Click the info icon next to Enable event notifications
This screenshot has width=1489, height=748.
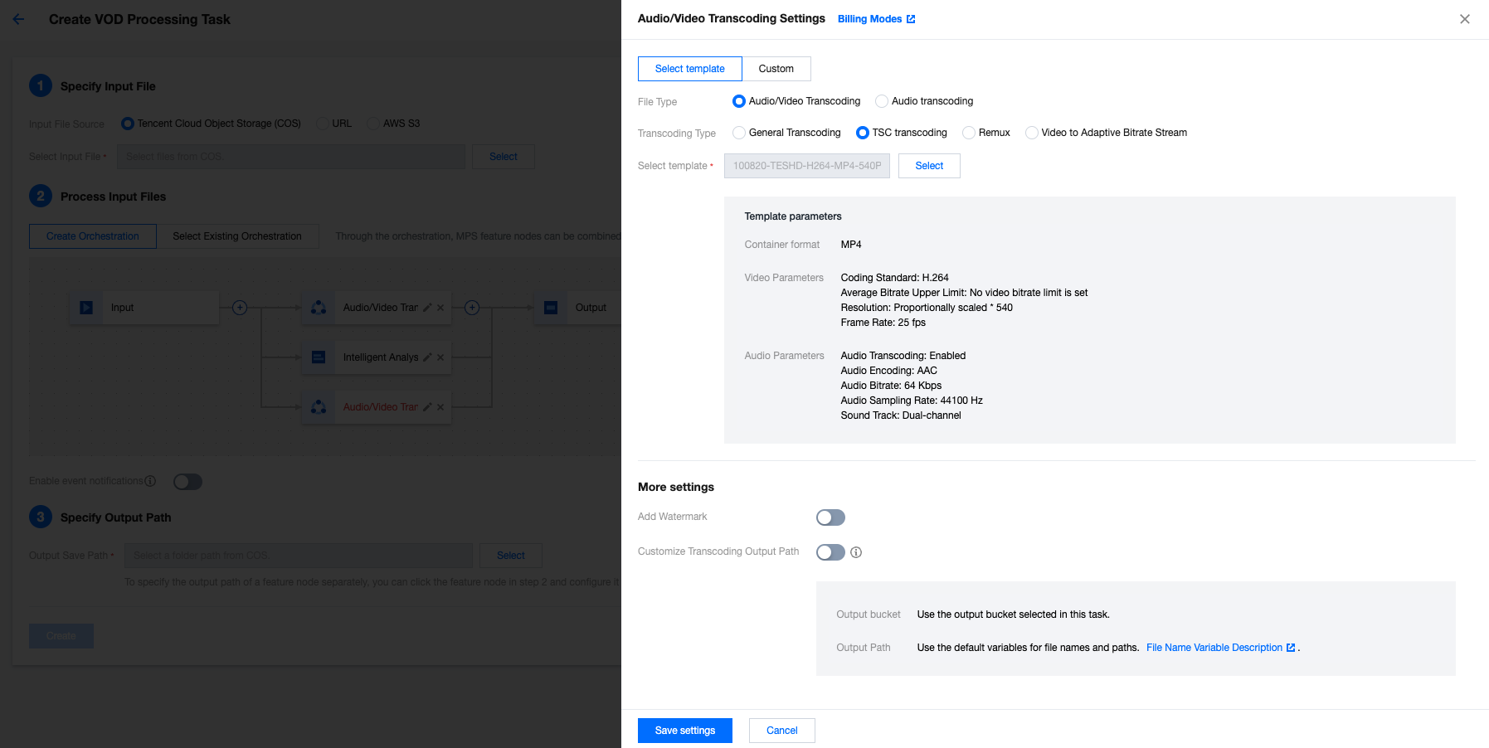(x=150, y=481)
